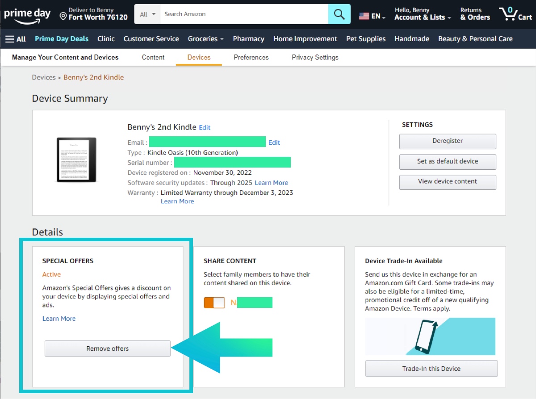536x399 pixels.
Task: Click the Remove offers button
Action: [108, 349]
